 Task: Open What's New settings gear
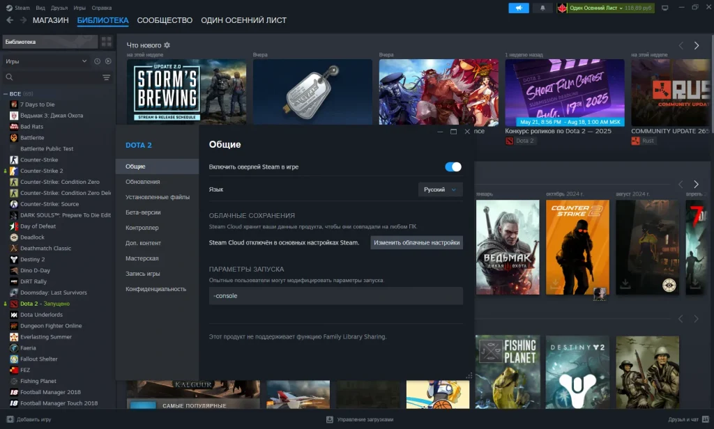pos(167,45)
